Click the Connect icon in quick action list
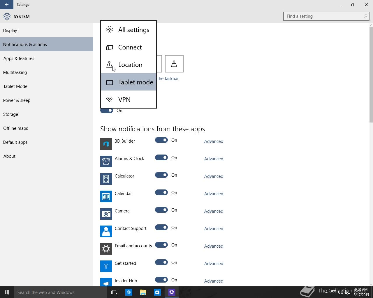The width and height of the screenshot is (373, 298). tap(110, 47)
